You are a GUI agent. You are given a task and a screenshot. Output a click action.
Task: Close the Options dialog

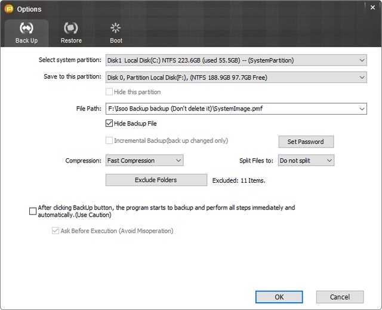tap(372, 8)
